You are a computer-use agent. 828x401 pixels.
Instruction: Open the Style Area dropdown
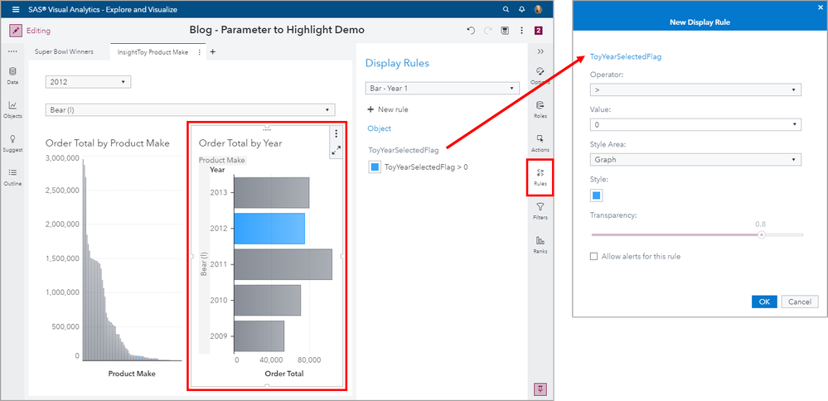tap(696, 159)
